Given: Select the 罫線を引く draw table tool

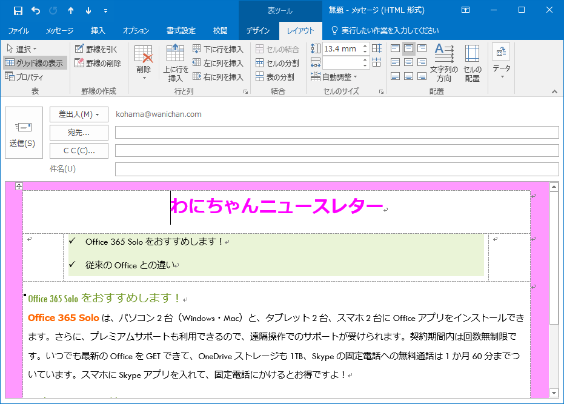Looking at the screenshot, I should click(96, 49).
